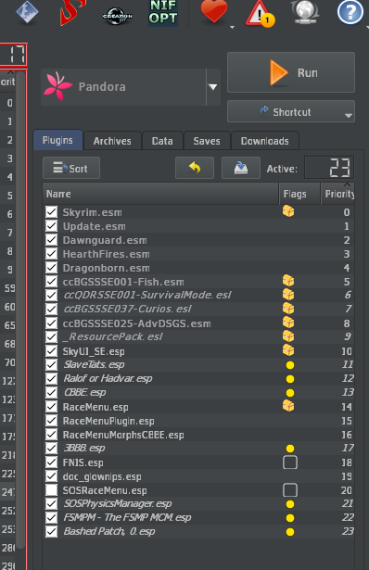This screenshot has width=369, height=570.
Task: Click the blue diamond puzzle icon
Action: pyautogui.click(x=27, y=12)
